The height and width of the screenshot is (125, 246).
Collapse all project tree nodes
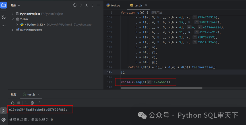[86, 5]
